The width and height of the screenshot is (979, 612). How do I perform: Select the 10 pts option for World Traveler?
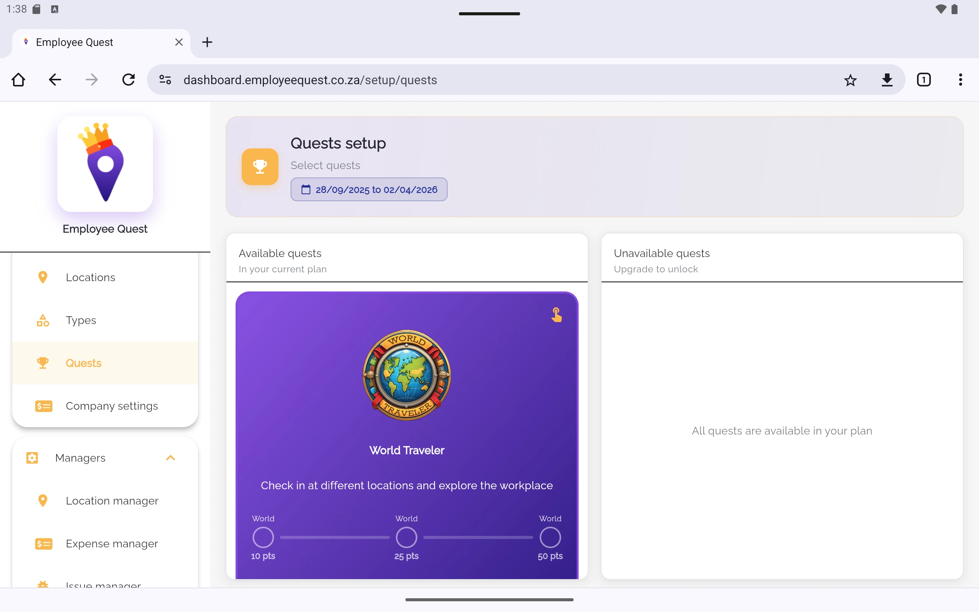click(x=263, y=537)
